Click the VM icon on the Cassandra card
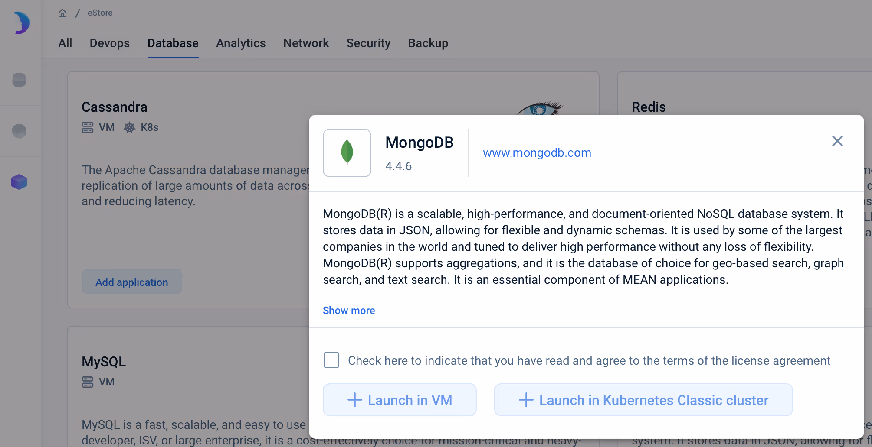The height and width of the screenshot is (447, 872). tap(88, 127)
